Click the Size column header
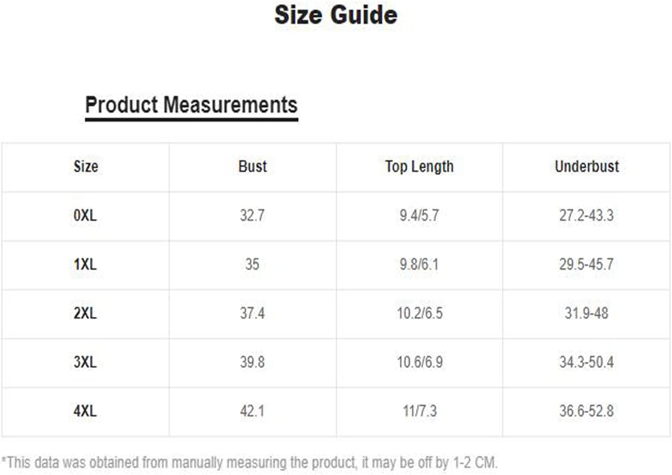Viewport: 672px width, 475px height. pos(86,166)
